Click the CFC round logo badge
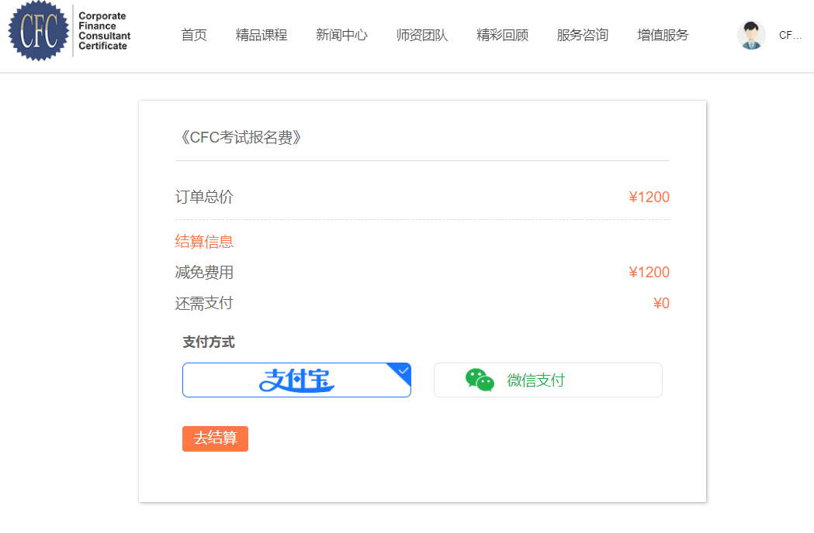 click(x=39, y=30)
